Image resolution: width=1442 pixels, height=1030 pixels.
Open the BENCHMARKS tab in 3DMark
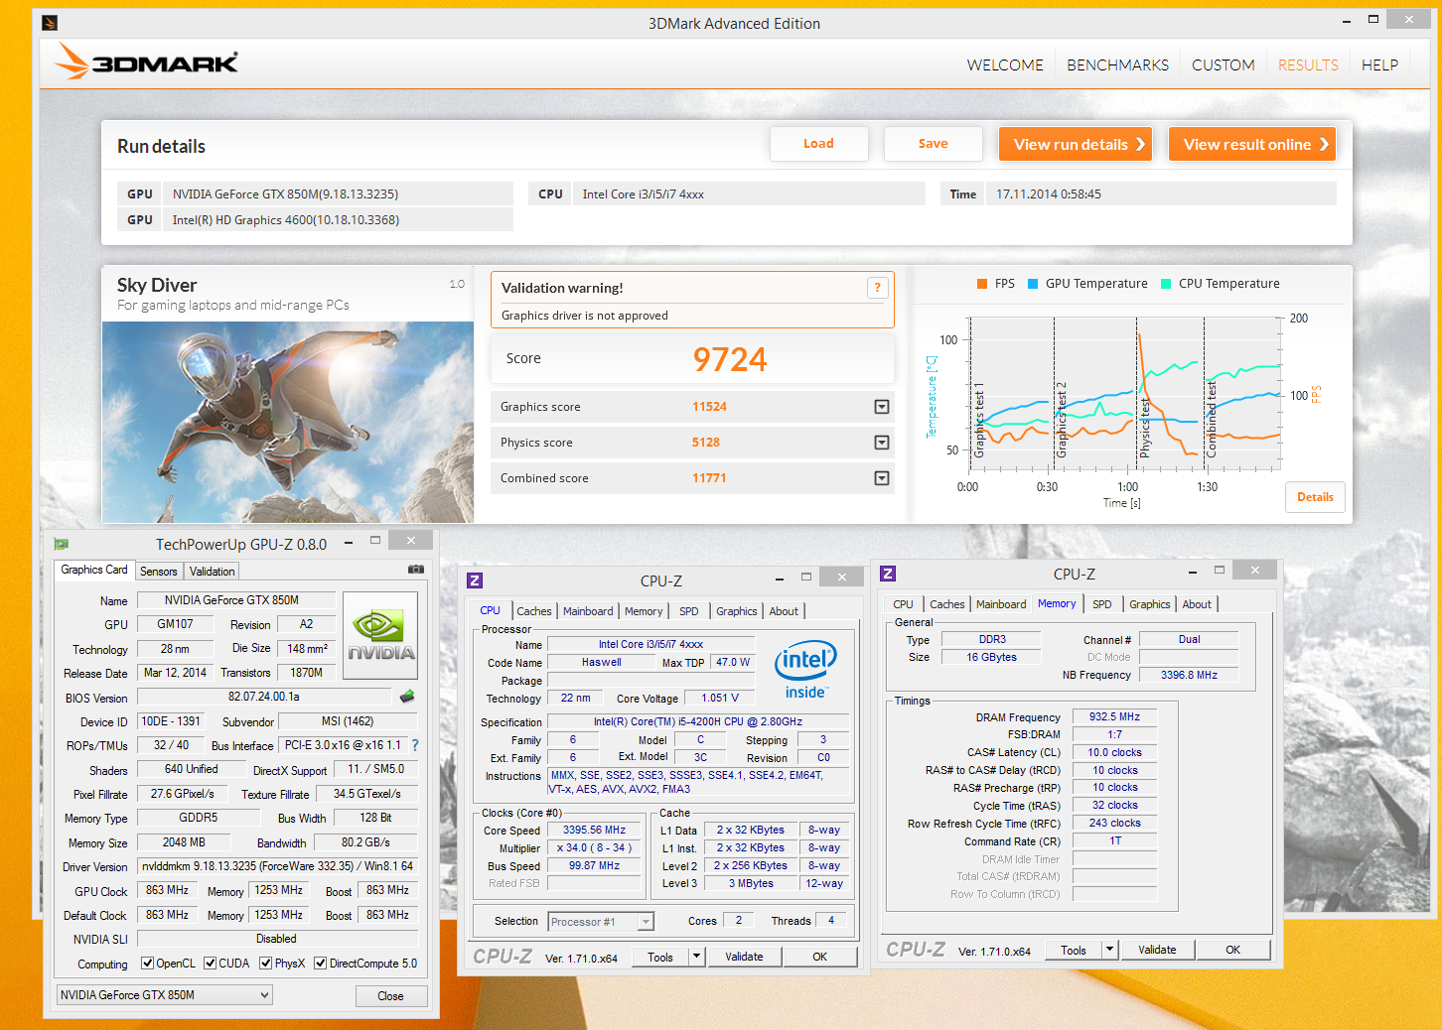point(1117,65)
